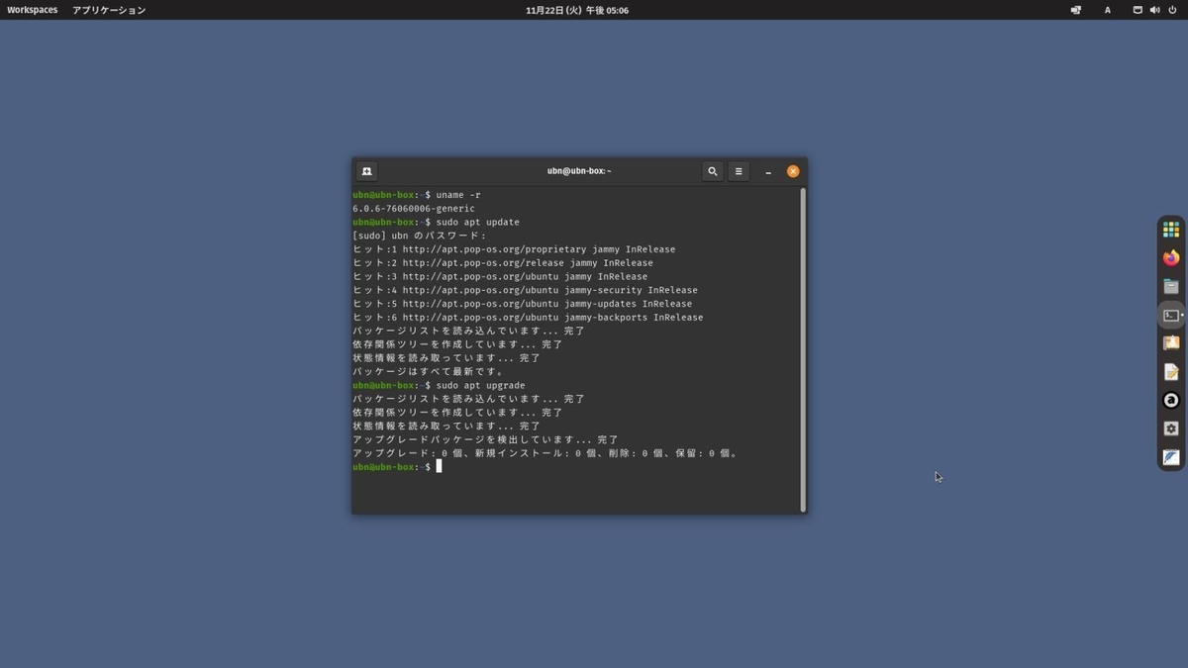Open the terminal search tool
The height and width of the screenshot is (668, 1188).
pyautogui.click(x=712, y=171)
